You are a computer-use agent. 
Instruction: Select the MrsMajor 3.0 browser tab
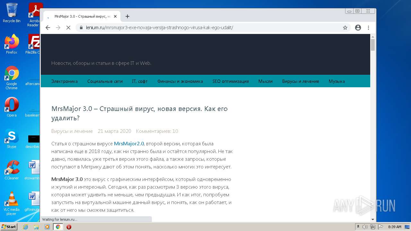pyautogui.click(x=82, y=16)
